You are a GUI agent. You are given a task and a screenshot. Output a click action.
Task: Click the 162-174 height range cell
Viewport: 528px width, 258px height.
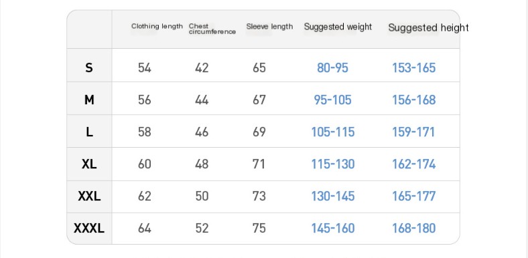point(414,164)
